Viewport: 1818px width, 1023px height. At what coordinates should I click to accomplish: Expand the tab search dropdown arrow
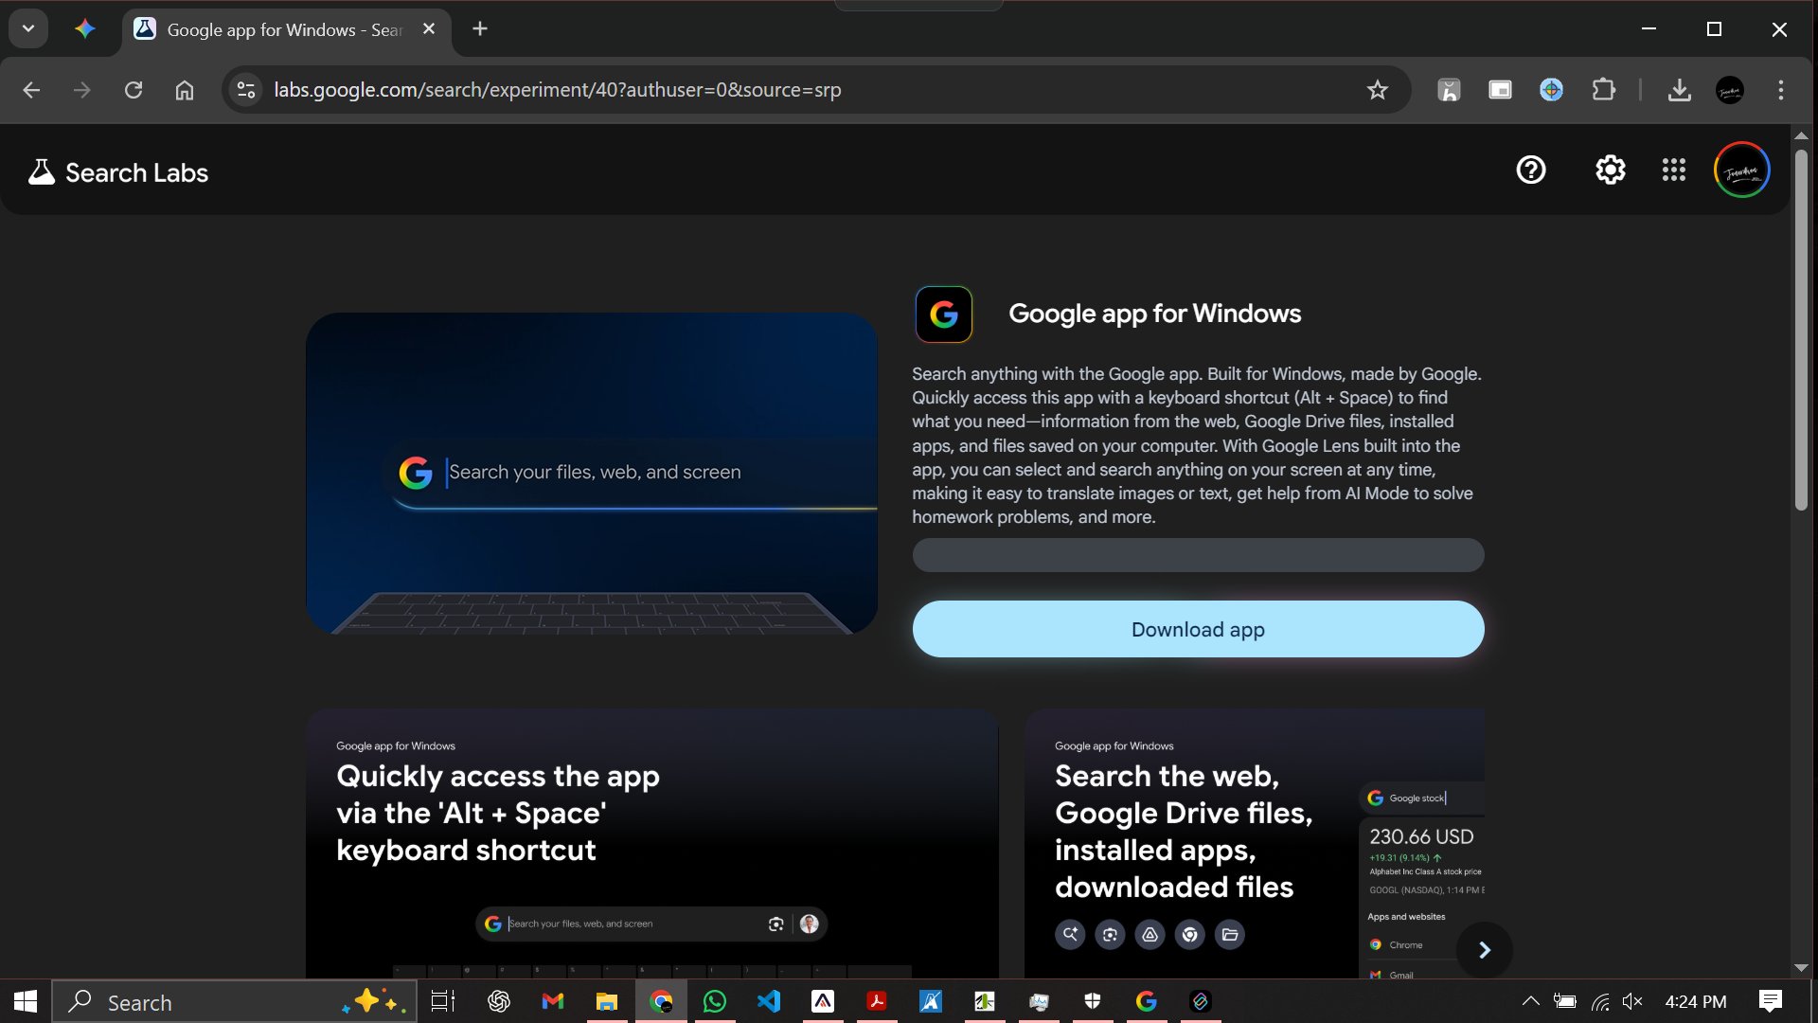coord(28,29)
